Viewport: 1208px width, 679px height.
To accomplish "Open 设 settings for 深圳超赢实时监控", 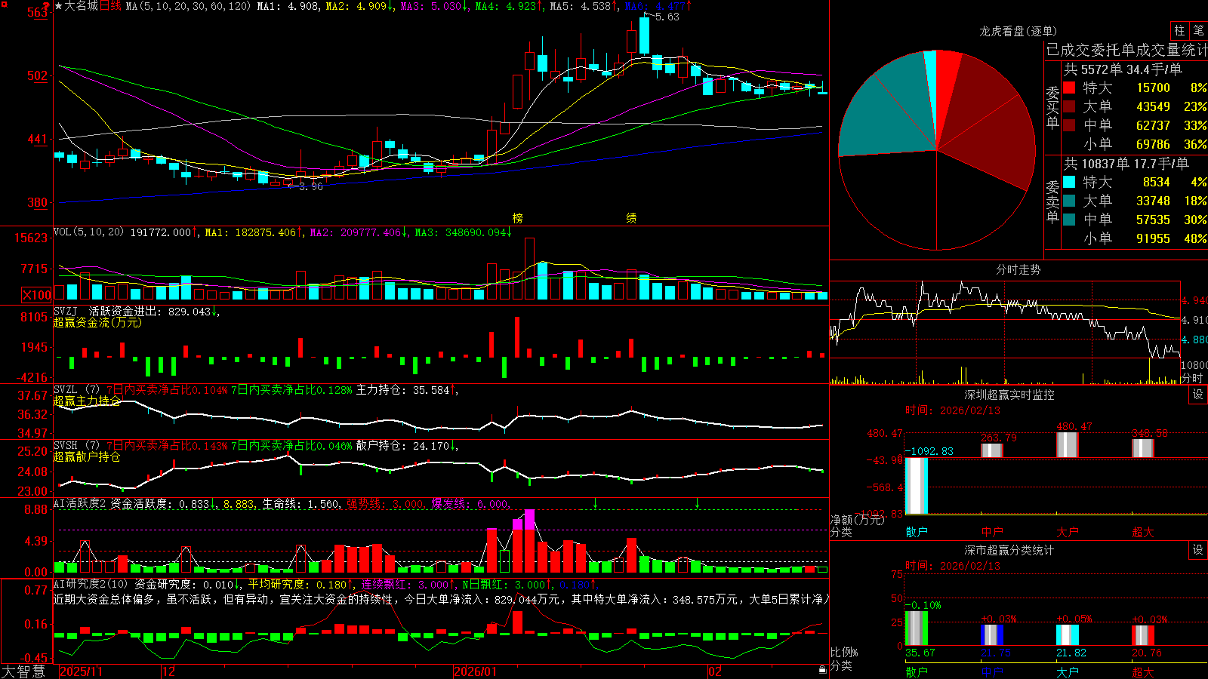I will click(1198, 395).
